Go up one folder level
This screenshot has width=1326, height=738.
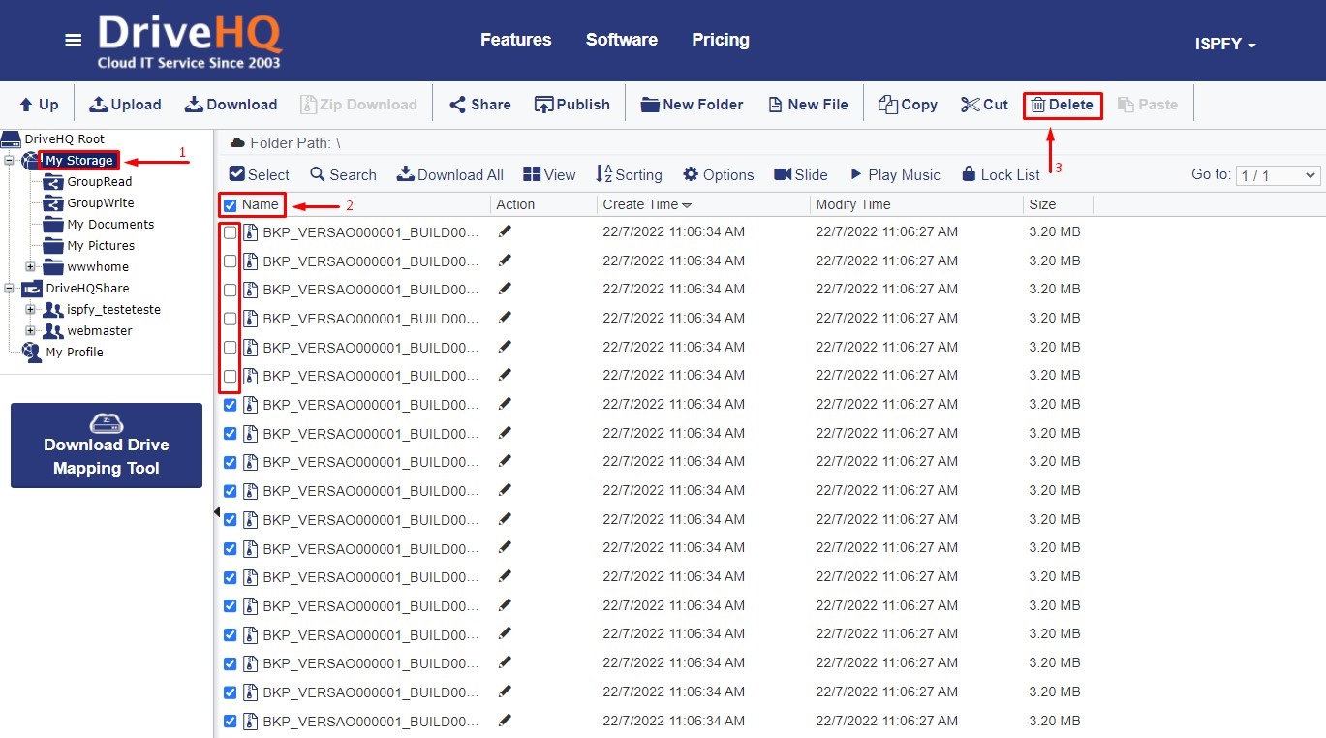point(40,105)
